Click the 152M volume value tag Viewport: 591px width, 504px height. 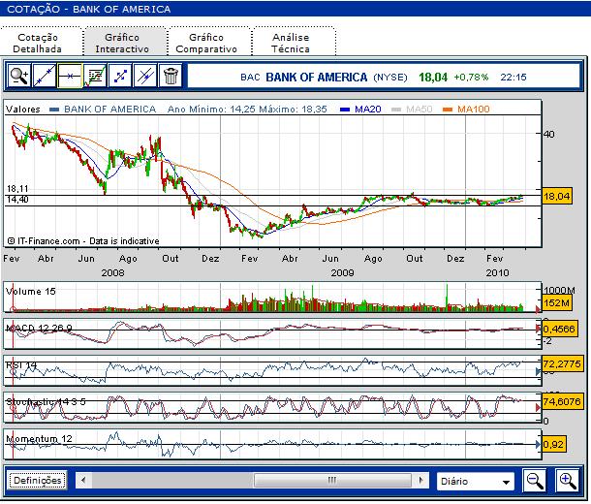click(x=557, y=302)
